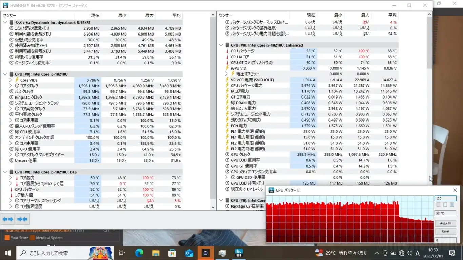Expand the コア温度からTjMAXまで差 row

[11, 183]
